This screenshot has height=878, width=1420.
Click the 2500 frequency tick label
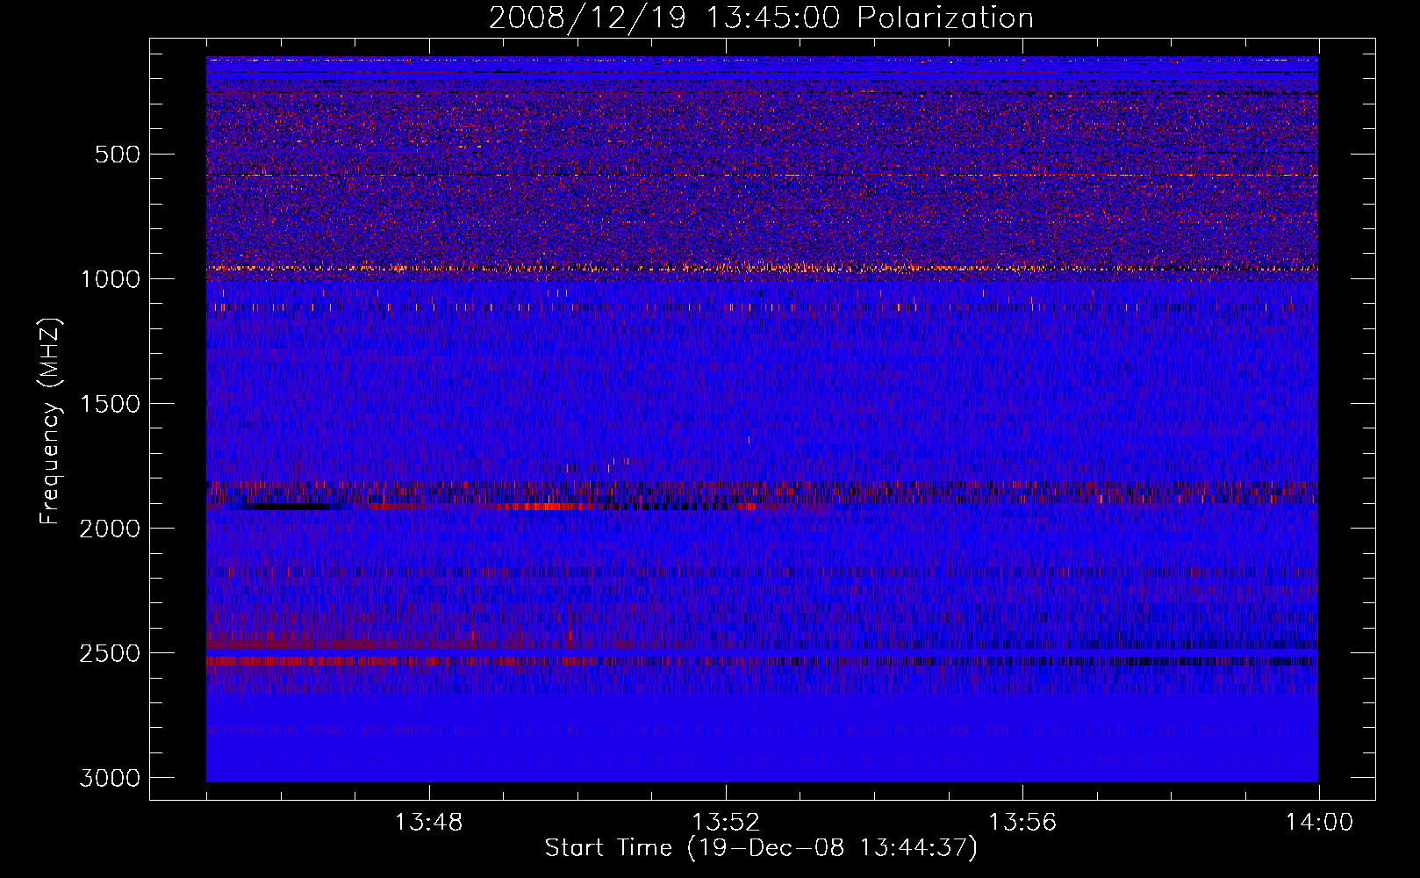[x=111, y=653]
